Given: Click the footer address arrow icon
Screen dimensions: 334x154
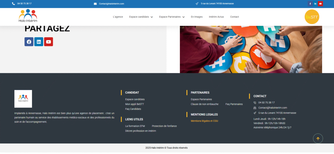Looking at the screenshot, I should click(x=255, y=113).
